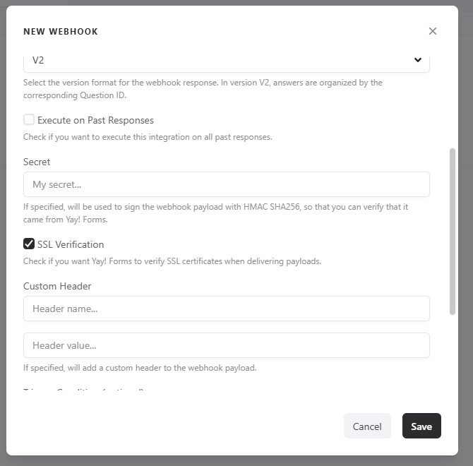
Task: Click the SSL certificates verification help text
Action: click(172, 261)
